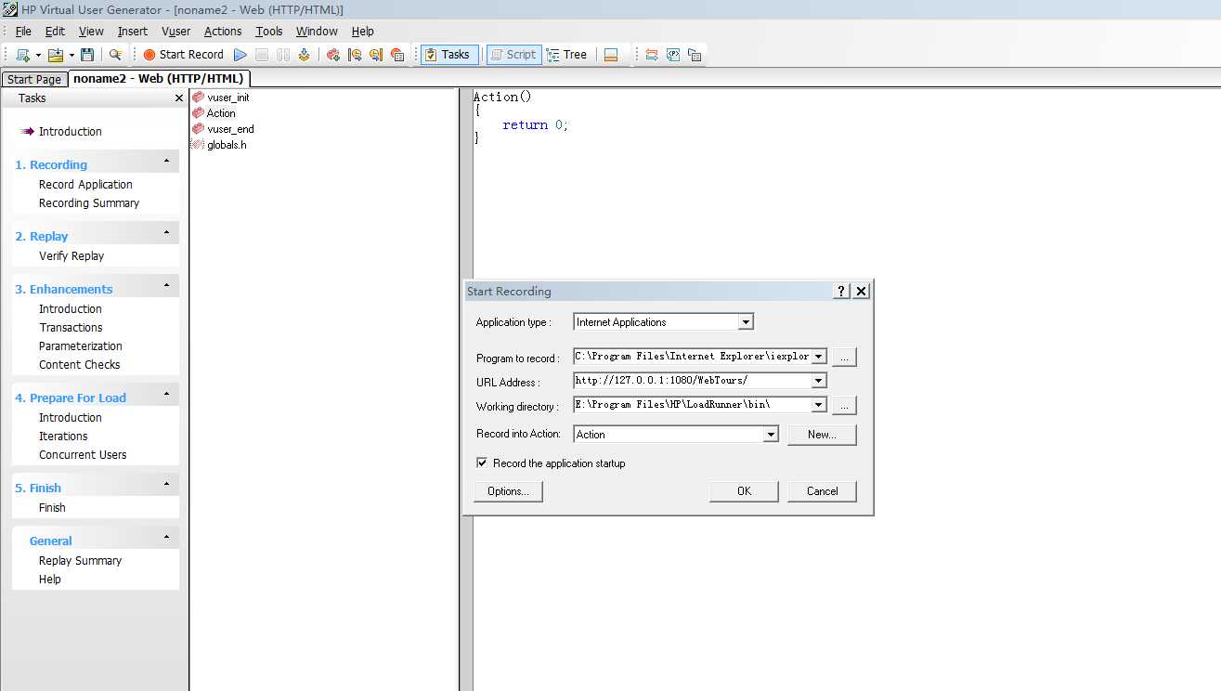Select vuser_end in script tree
This screenshot has height=691, width=1221.
click(x=223, y=129)
